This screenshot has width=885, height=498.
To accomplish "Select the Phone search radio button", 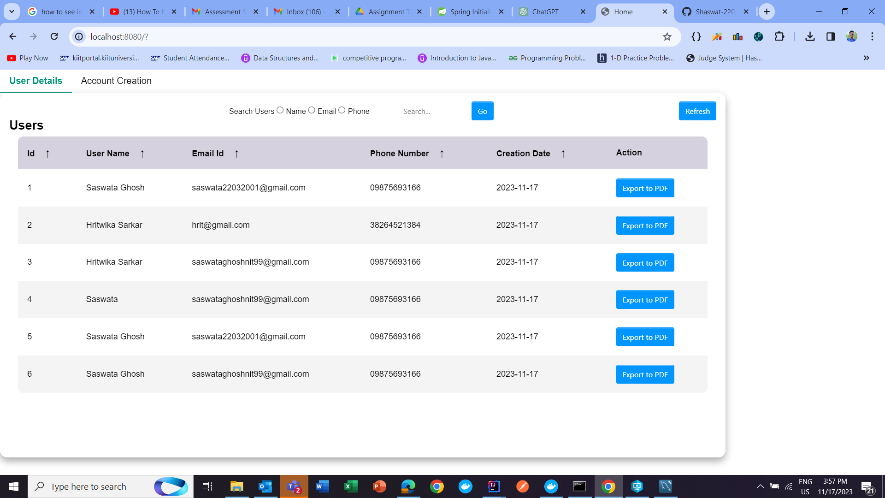I will point(342,110).
